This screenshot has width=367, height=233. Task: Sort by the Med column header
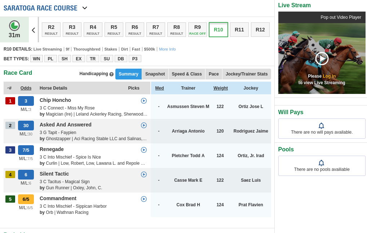point(159,88)
